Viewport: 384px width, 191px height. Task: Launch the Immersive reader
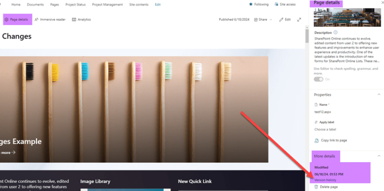50,19
